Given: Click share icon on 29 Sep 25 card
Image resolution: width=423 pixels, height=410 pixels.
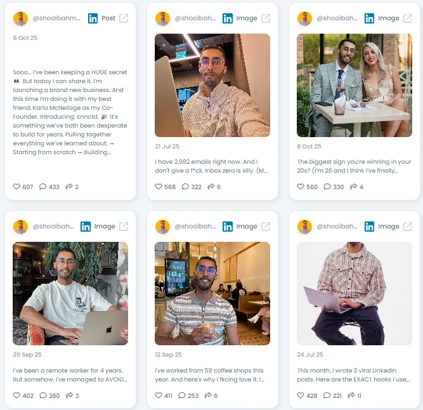Looking at the screenshot, I should click(x=69, y=395).
